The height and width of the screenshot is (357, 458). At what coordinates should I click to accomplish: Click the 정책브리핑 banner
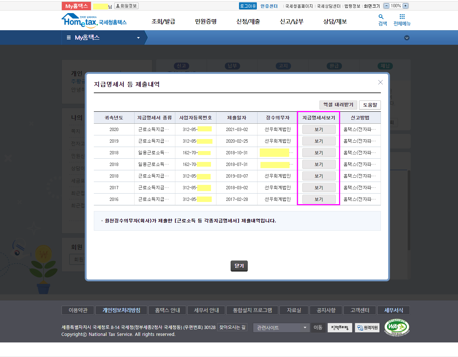(x=340, y=328)
